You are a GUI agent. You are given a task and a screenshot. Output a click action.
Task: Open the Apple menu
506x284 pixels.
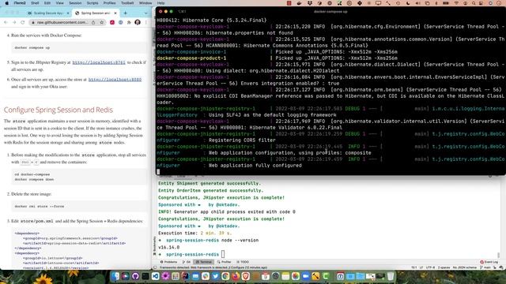click(7, 3)
